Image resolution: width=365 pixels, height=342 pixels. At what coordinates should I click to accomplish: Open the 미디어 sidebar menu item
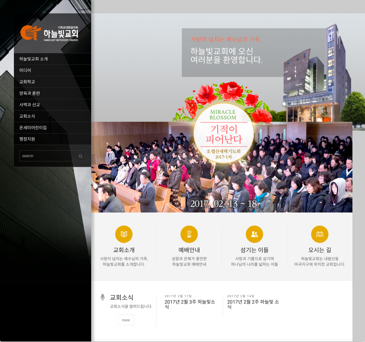click(x=52, y=70)
